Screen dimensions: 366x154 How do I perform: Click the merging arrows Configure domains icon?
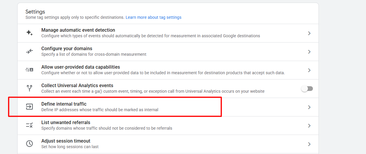(x=29, y=51)
